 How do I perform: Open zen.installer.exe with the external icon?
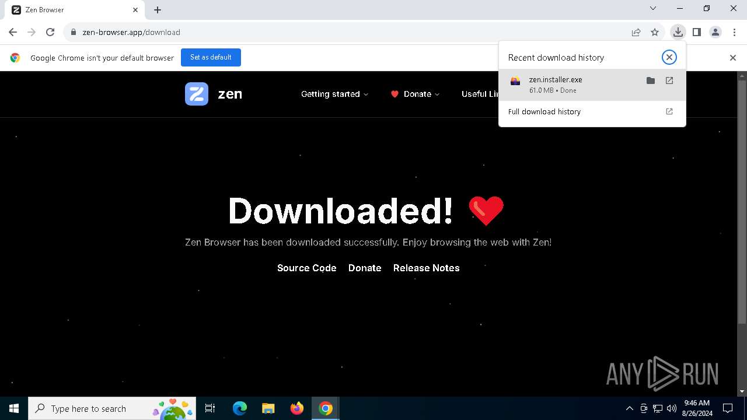click(669, 80)
